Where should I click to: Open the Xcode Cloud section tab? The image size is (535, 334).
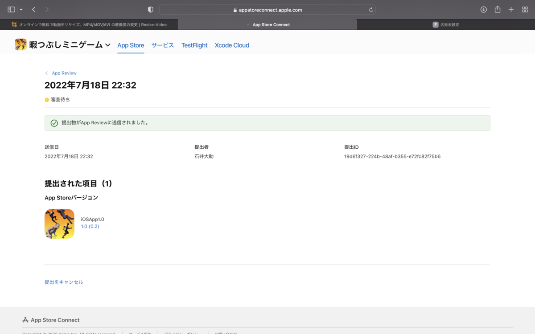point(232,45)
